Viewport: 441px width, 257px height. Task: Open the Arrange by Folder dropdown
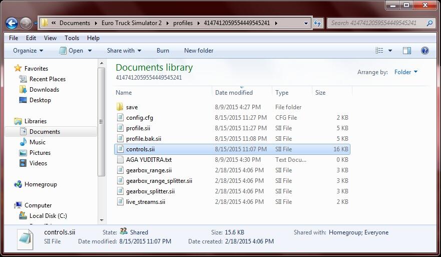click(x=406, y=72)
